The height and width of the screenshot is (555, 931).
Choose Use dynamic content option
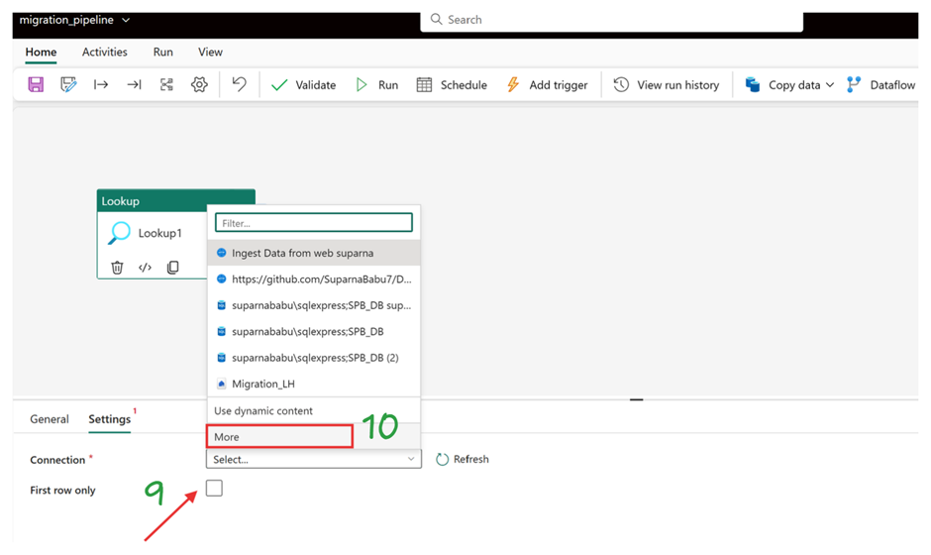(x=314, y=410)
